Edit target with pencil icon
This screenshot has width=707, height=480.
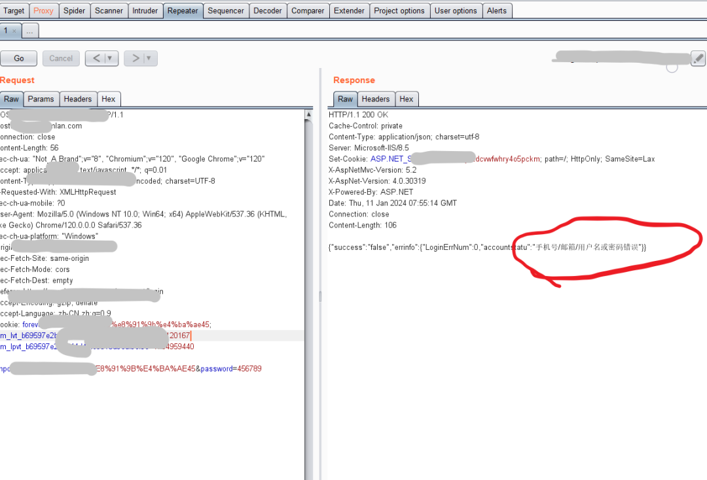tap(698, 58)
